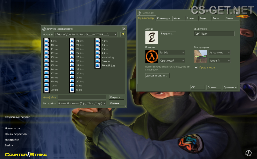Screen dimensions: 257x159
Task: Select the 5.jpg file icon
Action: pos(72,90)
